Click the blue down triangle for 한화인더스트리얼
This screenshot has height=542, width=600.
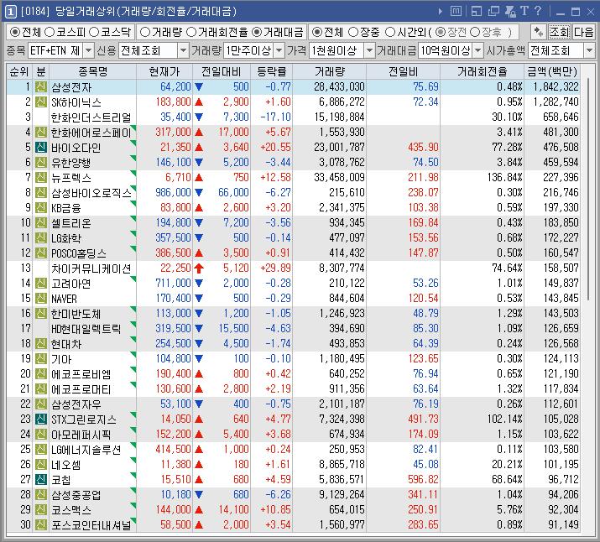click(199, 117)
